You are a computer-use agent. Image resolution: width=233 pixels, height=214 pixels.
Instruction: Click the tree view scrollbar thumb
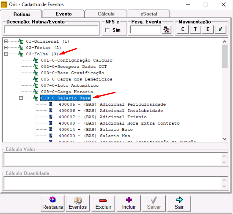coord(225,57)
